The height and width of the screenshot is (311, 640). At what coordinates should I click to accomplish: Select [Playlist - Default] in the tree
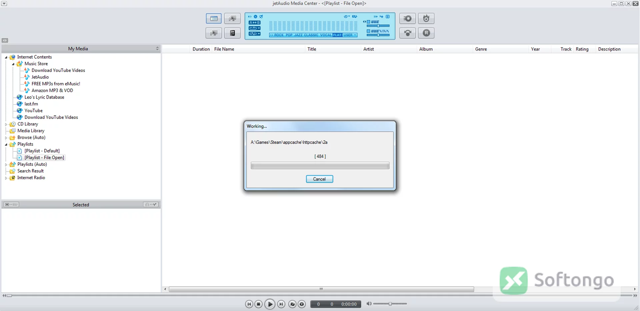coord(42,151)
